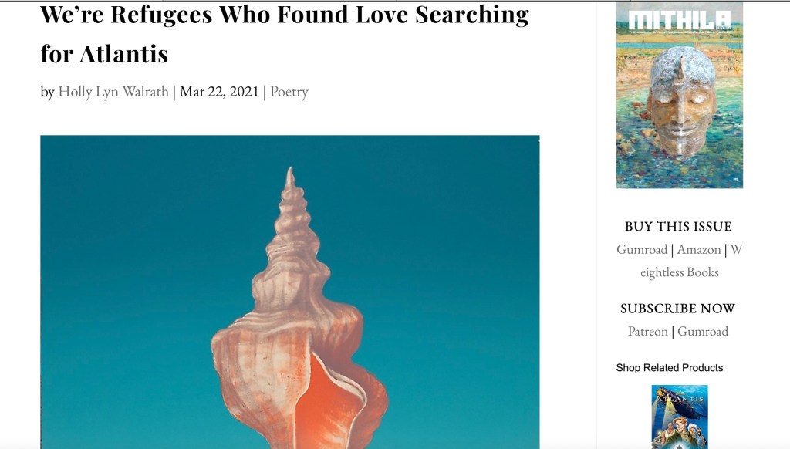Open Gumroad link under Subscribe Now
This screenshot has height=449, width=790.
pos(703,331)
